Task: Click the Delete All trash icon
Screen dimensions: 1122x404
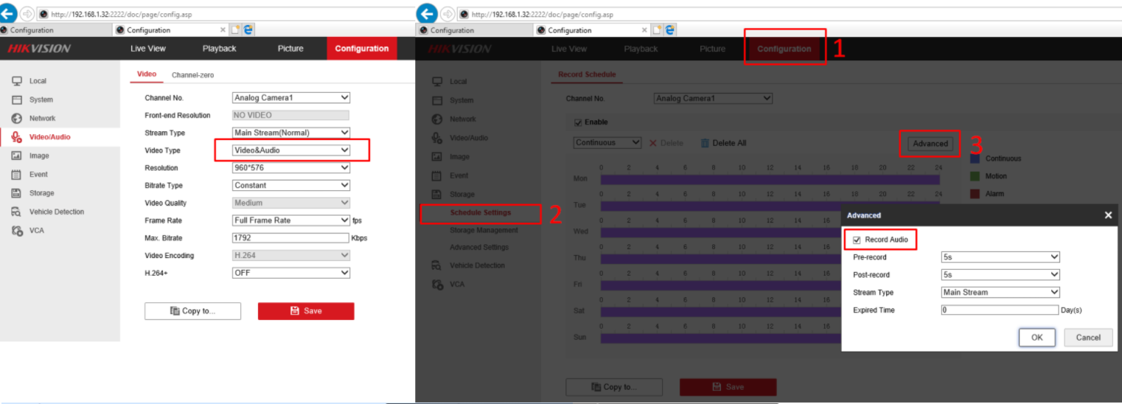Action: click(705, 143)
